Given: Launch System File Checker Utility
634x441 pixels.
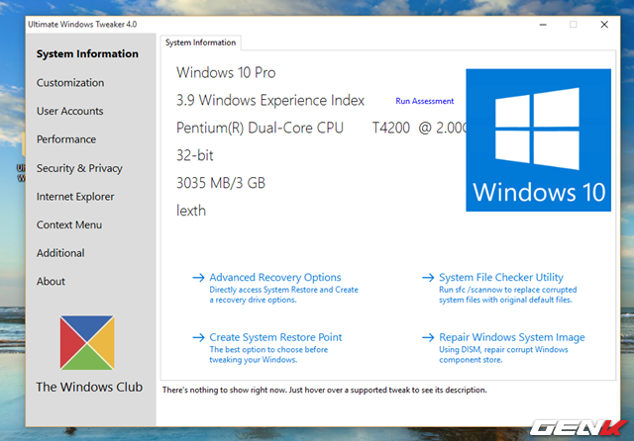Looking at the screenshot, I should pyautogui.click(x=501, y=277).
